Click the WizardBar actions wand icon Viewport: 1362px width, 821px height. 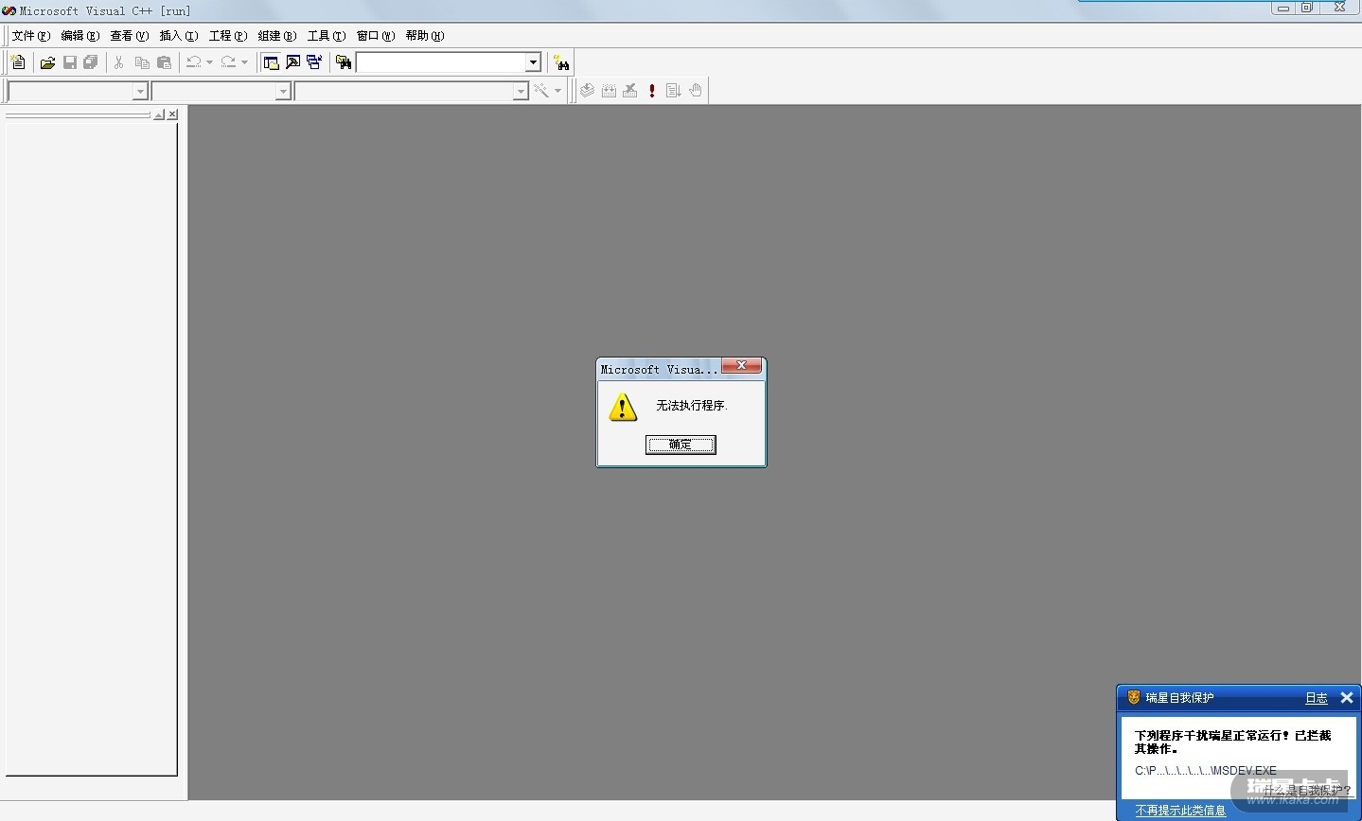541,91
